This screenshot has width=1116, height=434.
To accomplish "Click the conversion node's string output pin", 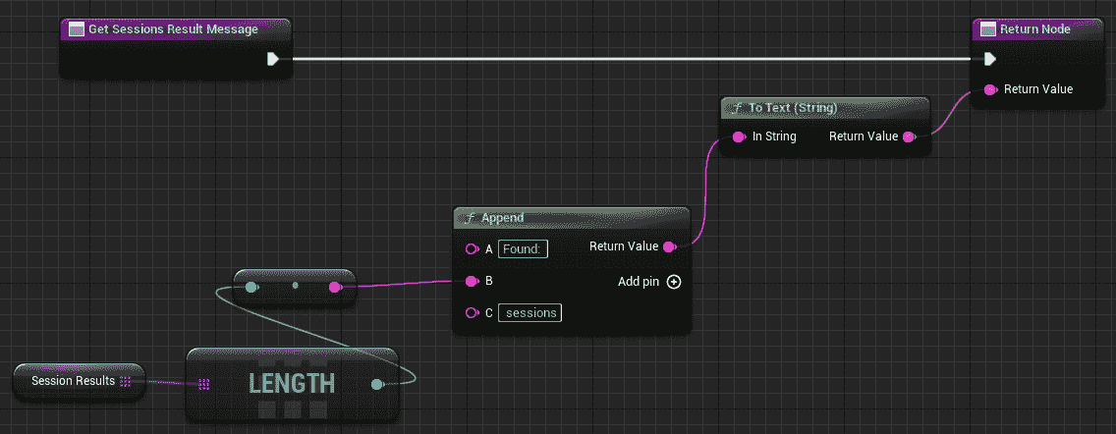I will coord(335,287).
